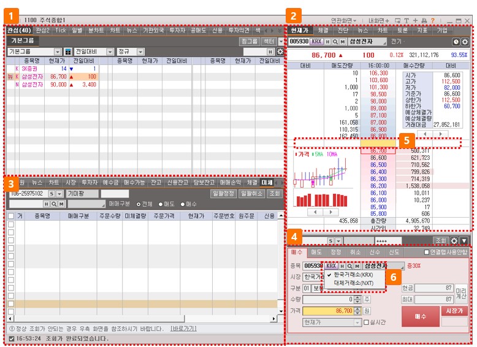
Task: Open 기관외국 tab in watchlist panel
Action: click(153, 30)
